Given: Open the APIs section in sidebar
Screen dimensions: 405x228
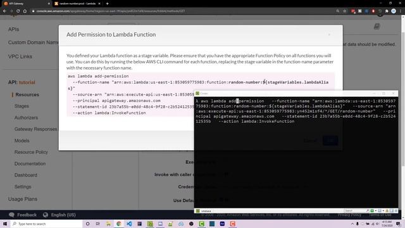Looking at the screenshot, I should pyautogui.click(x=13, y=29).
